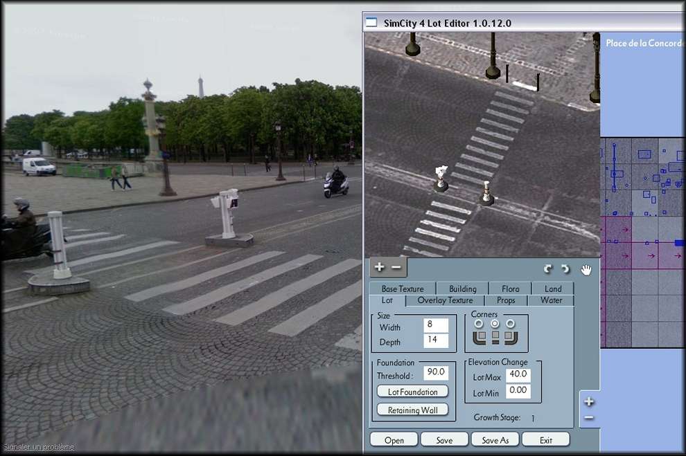The width and height of the screenshot is (686, 456).
Task: Click the right panel zoom-out minus
Action: tap(589, 418)
